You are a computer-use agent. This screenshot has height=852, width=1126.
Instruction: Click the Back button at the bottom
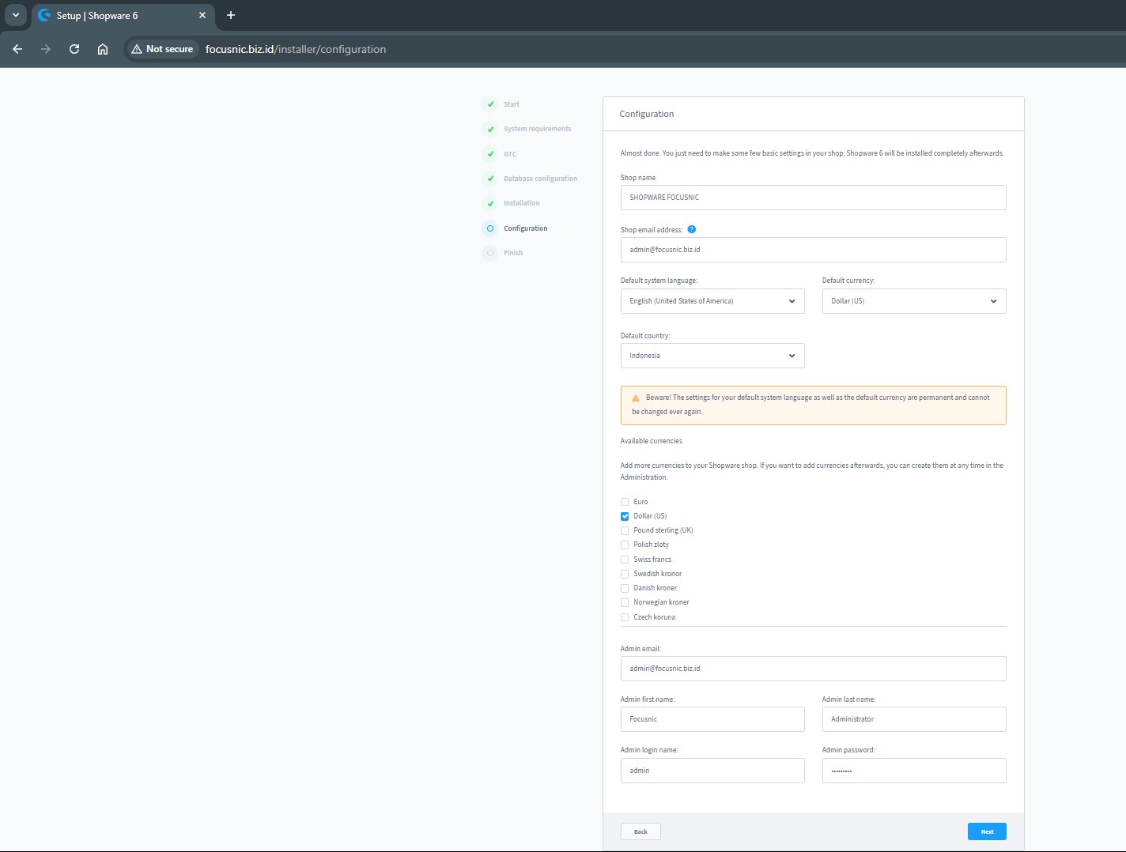pos(640,831)
